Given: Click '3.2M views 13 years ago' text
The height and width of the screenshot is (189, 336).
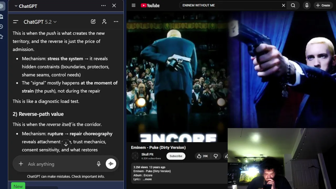Looking at the screenshot, I should 149,167.
